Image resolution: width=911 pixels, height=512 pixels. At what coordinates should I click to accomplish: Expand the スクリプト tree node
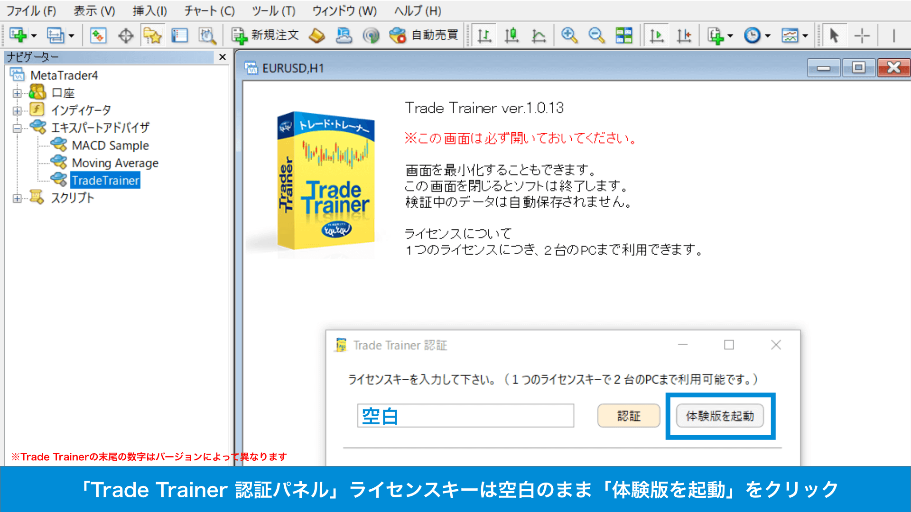pos(18,198)
